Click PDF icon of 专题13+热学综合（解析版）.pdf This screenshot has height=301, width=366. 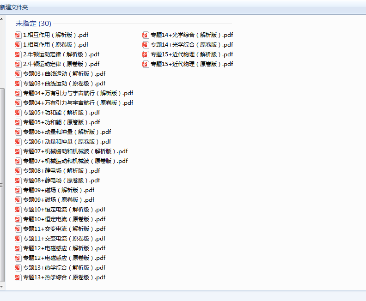[18, 268]
